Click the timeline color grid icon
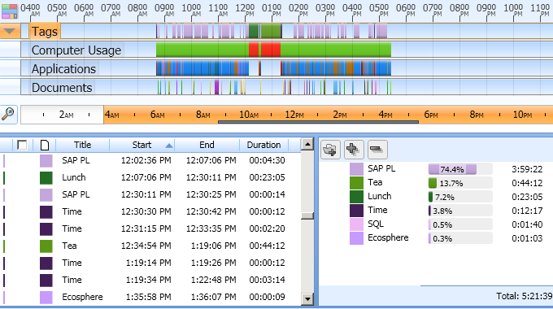 10,11
